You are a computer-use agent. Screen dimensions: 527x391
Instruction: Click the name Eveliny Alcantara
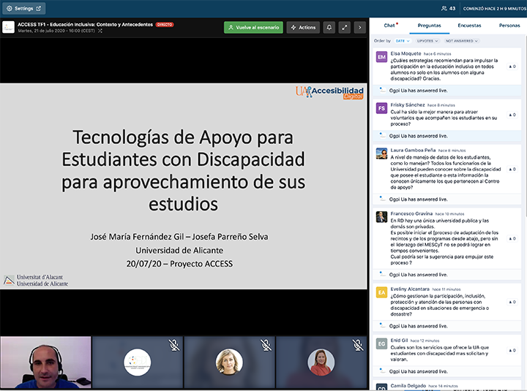(x=410, y=289)
